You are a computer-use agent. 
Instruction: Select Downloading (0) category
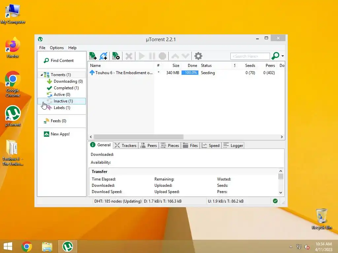coord(68,81)
